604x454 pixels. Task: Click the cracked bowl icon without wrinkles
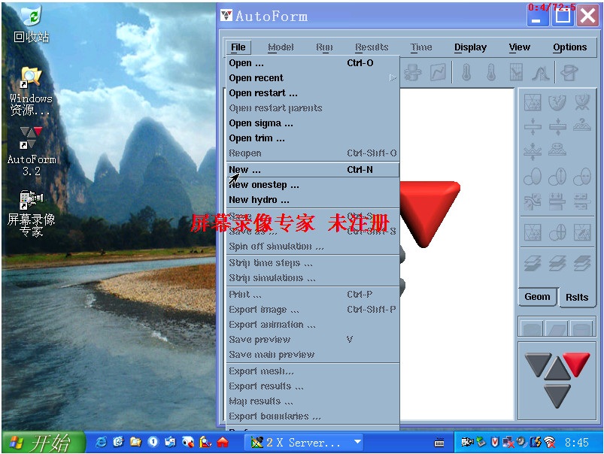point(557,102)
